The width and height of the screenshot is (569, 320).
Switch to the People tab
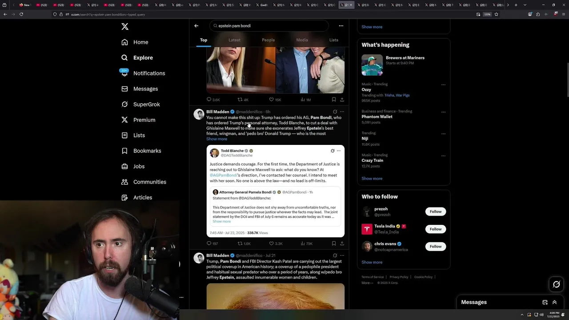coord(268,40)
